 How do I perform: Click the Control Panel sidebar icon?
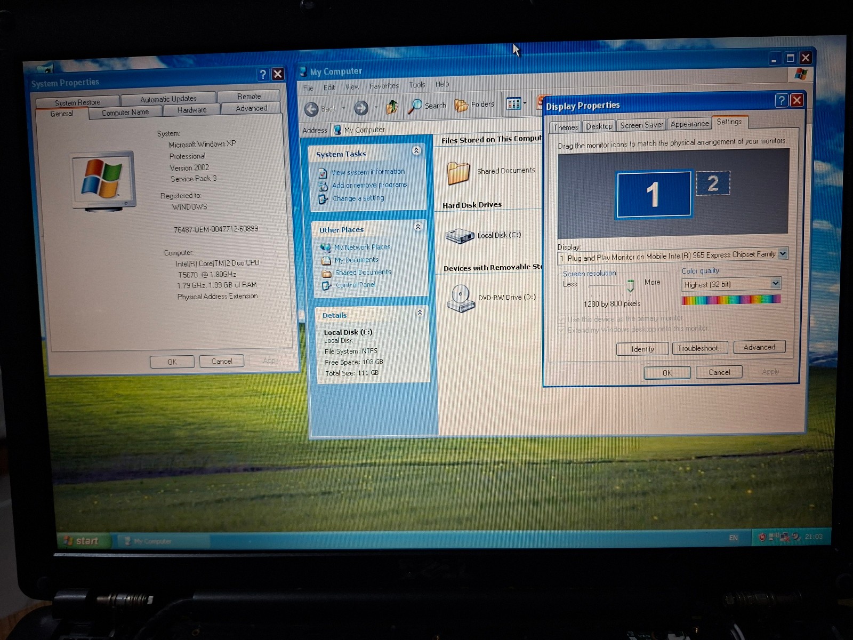click(x=327, y=286)
